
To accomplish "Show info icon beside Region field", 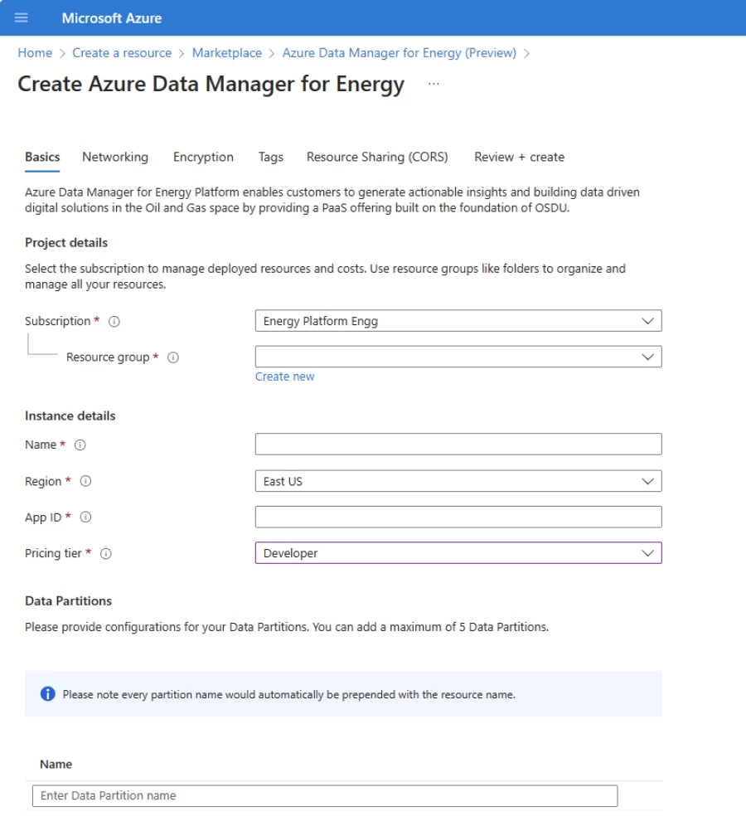I will click(x=85, y=481).
